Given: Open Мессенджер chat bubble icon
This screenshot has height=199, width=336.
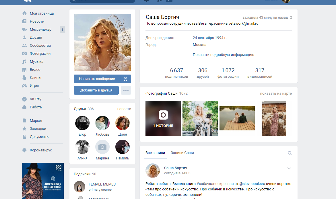Looking at the screenshot, I should point(24,29).
